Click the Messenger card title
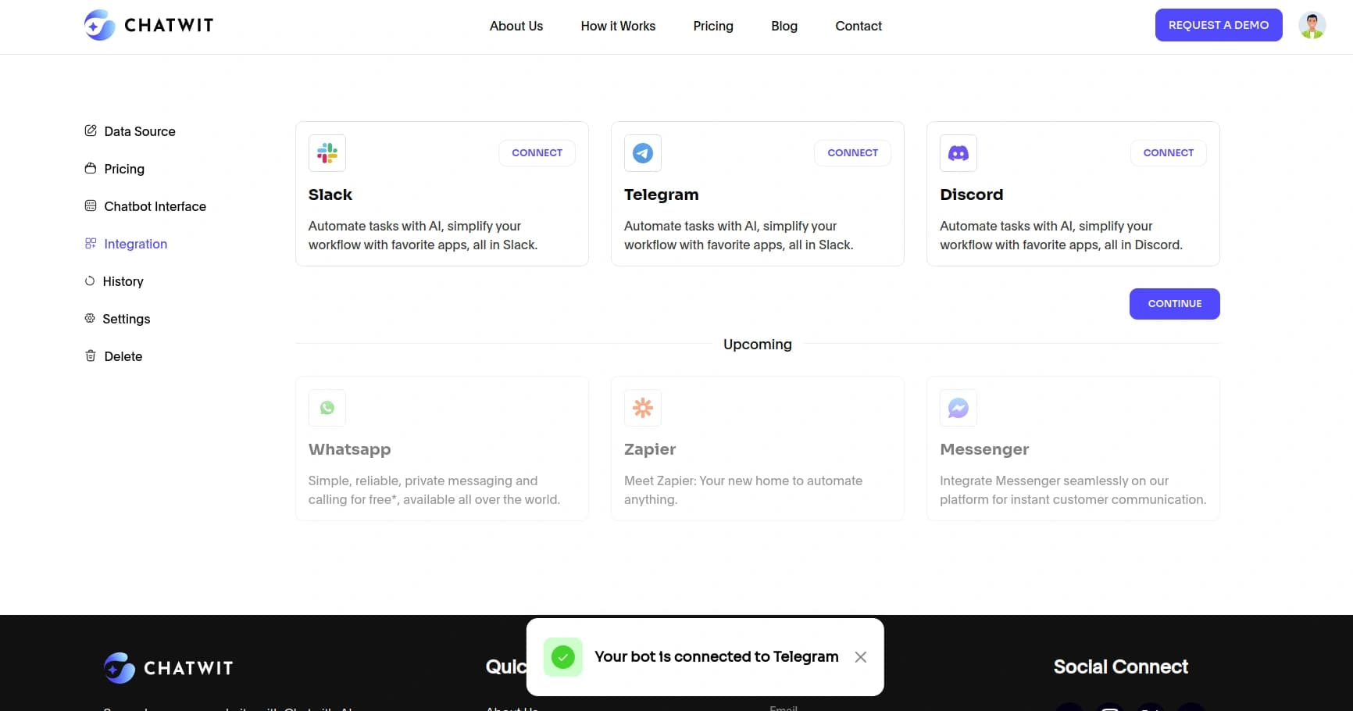Image resolution: width=1353 pixels, height=711 pixels. tap(984, 449)
